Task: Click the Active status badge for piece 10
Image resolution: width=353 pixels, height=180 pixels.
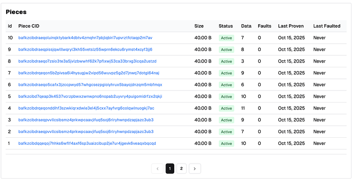Action: click(226, 38)
